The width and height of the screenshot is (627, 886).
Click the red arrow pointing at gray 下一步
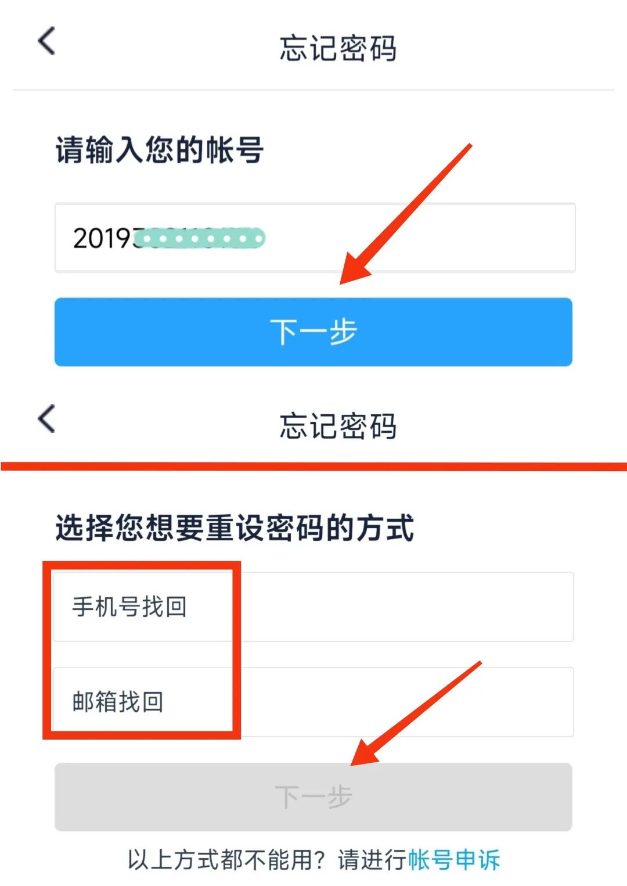416,713
